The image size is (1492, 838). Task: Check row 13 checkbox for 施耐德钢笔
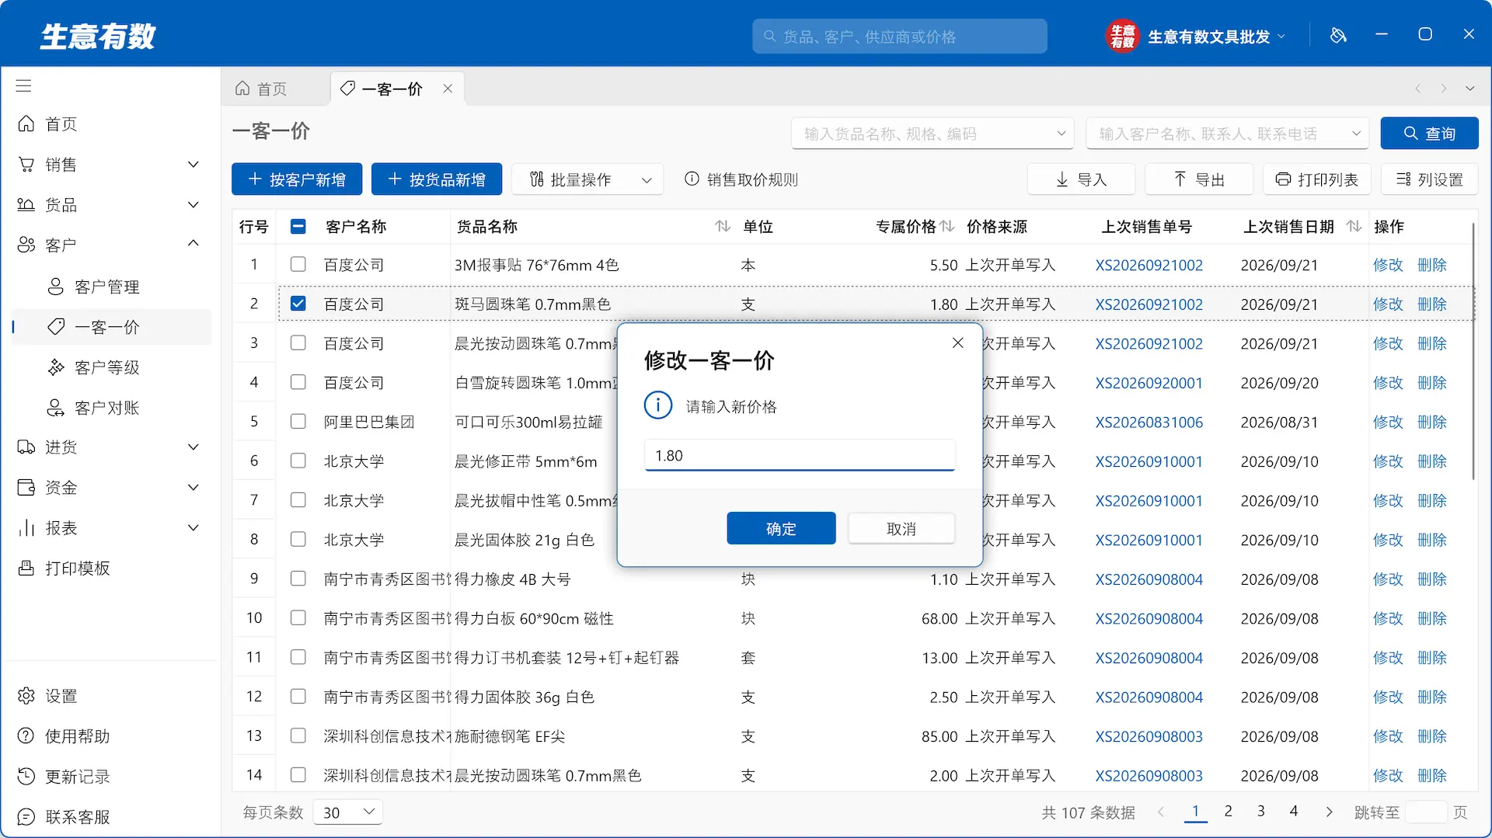(298, 735)
